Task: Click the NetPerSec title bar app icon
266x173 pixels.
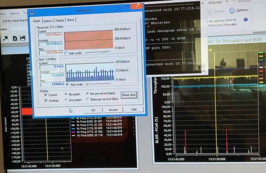Action: 32,12
